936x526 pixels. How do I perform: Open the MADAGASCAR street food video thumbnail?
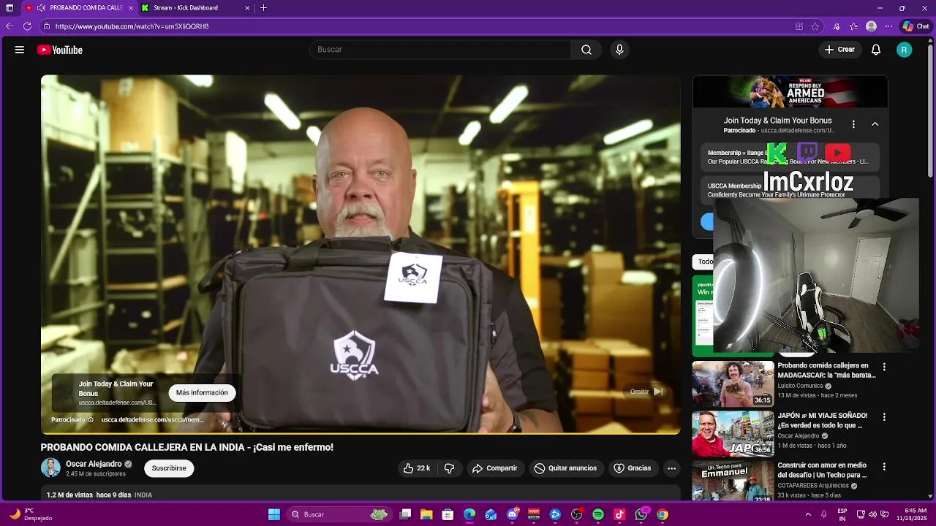733,384
